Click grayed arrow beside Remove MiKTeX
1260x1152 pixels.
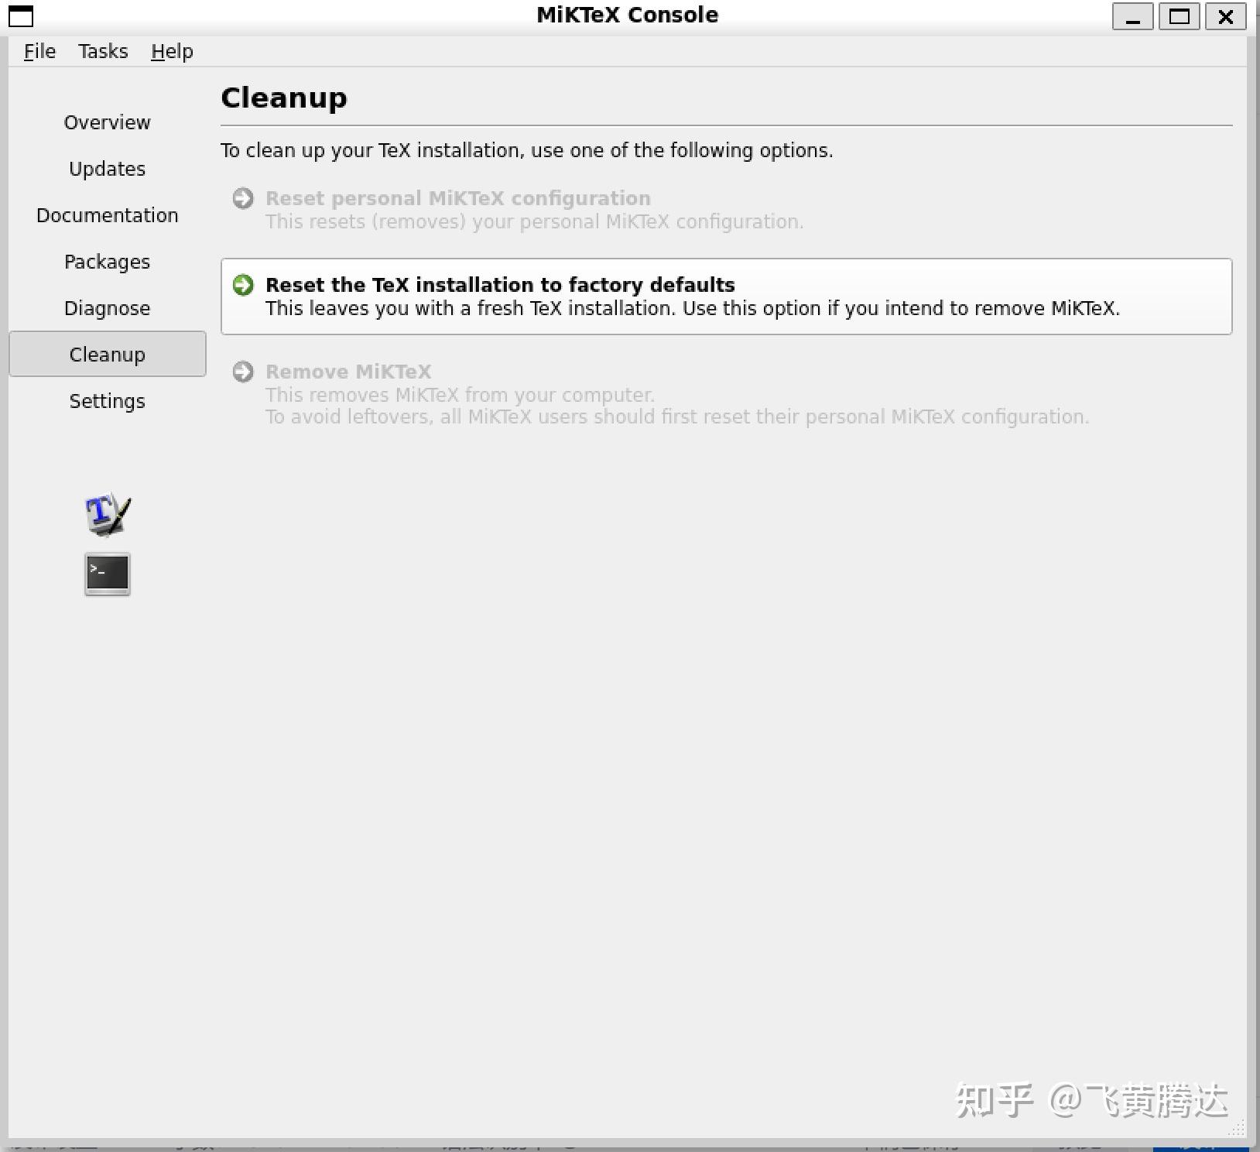[x=243, y=372]
